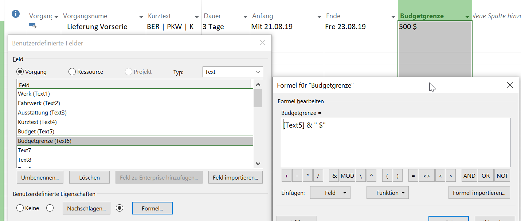
Task: Choose the Keine attributes radio option
Action: pos(20,208)
